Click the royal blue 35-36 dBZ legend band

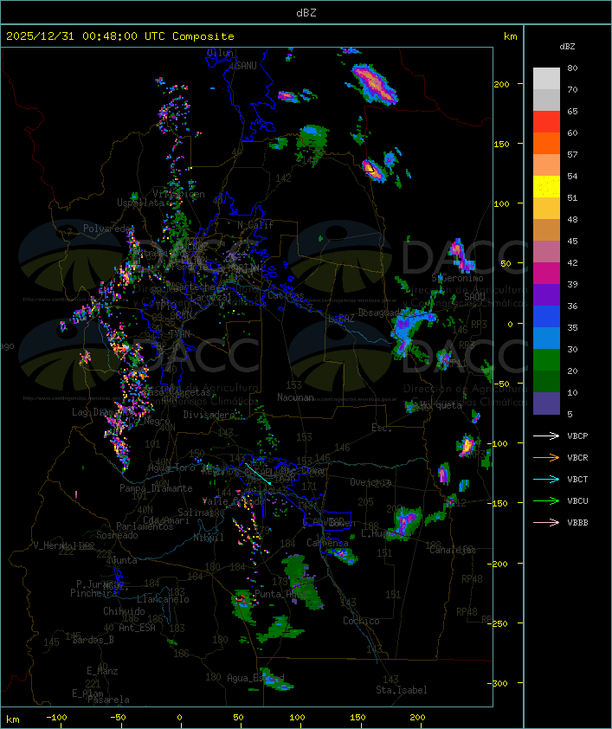pos(546,317)
